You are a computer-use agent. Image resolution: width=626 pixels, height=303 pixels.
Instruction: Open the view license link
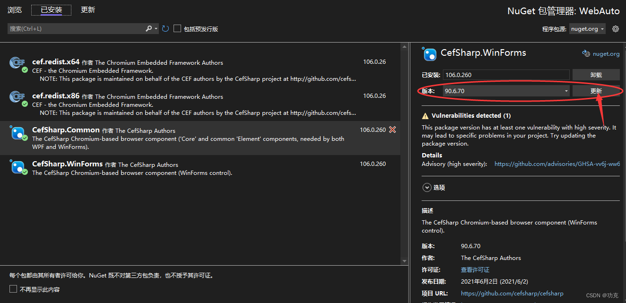pyautogui.click(x=475, y=270)
